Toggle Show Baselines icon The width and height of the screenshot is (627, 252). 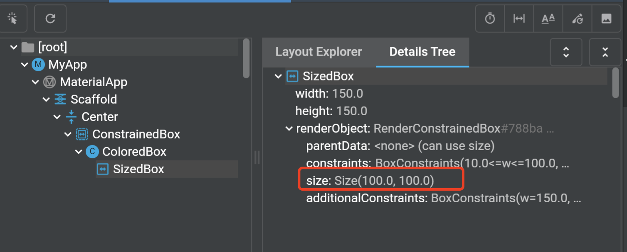548,19
